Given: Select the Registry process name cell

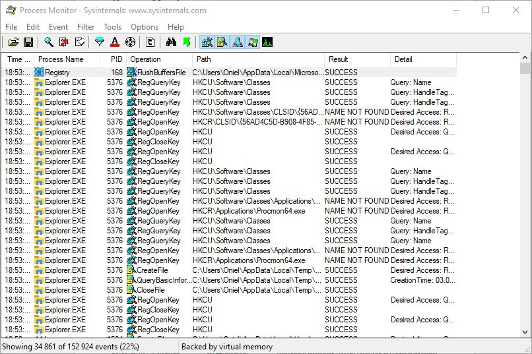Looking at the screenshot, I should point(57,73).
